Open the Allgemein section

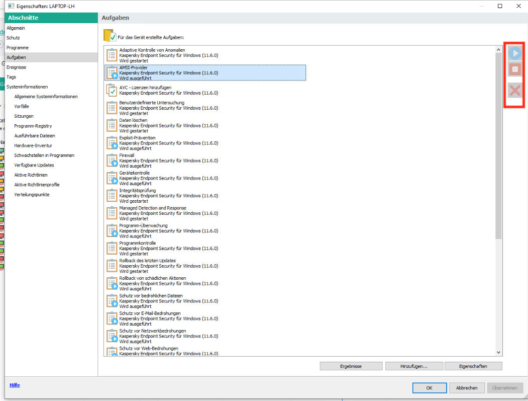16,28
